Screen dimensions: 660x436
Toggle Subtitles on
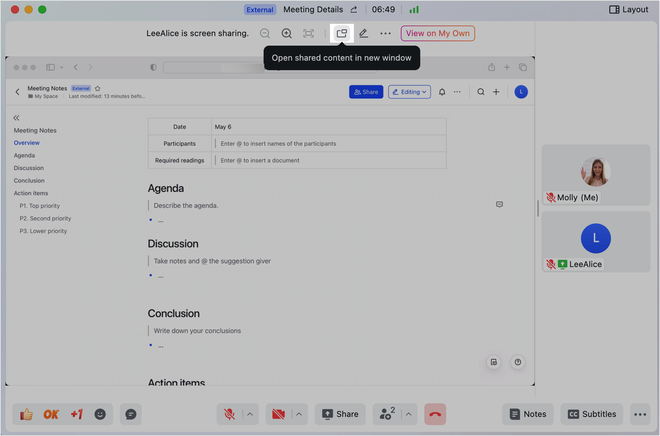tap(592, 414)
